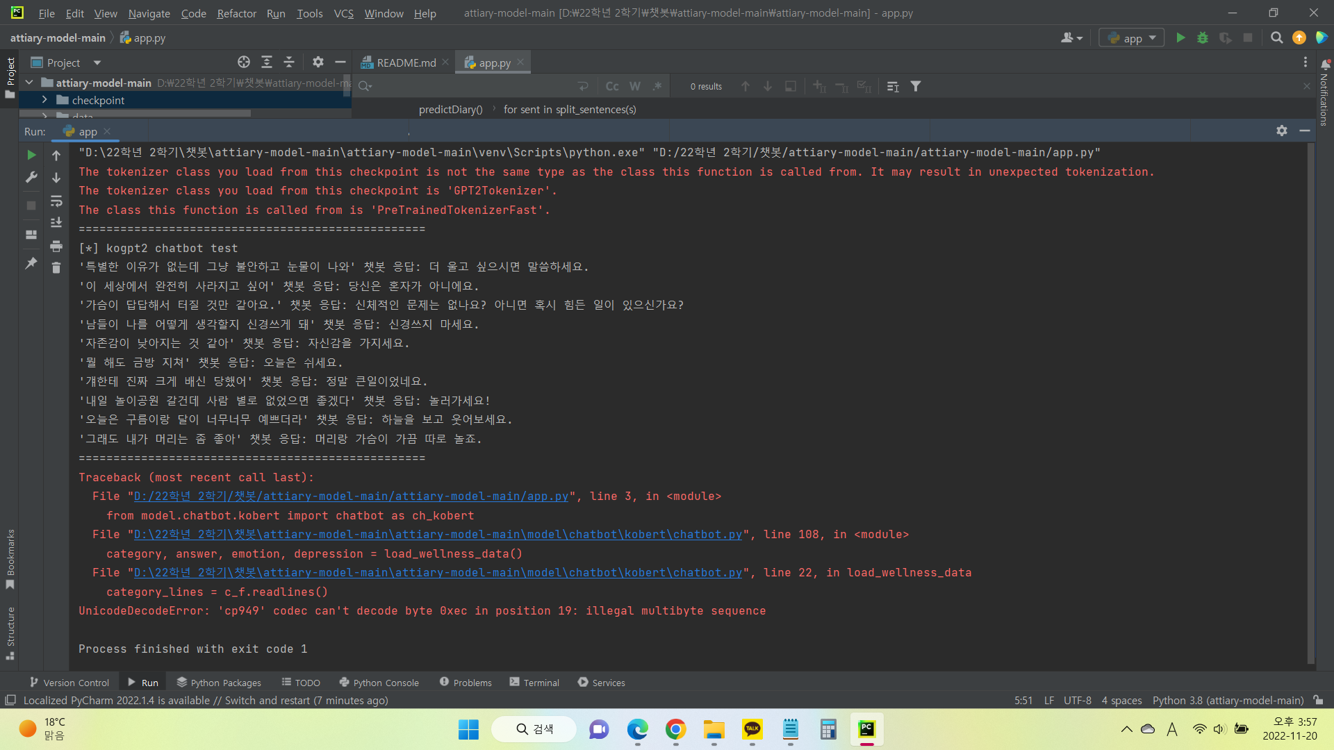Click the Rerun app icon in Run panel
The image size is (1334, 750).
pyautogui.click(x=31, y=155)
